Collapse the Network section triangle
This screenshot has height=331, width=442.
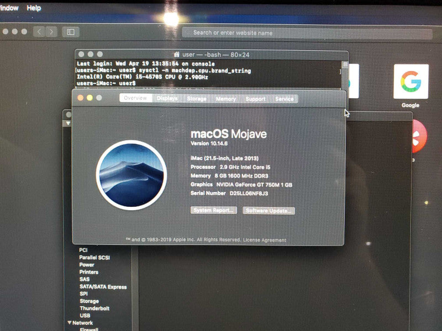(70, 323)
